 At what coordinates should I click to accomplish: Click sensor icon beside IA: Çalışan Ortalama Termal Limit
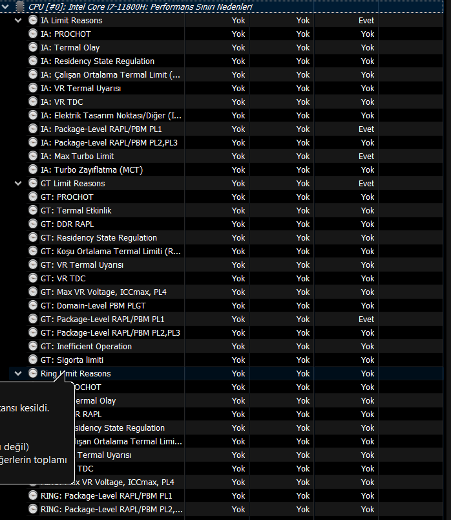pyautogui.click(x=33, y=74)
